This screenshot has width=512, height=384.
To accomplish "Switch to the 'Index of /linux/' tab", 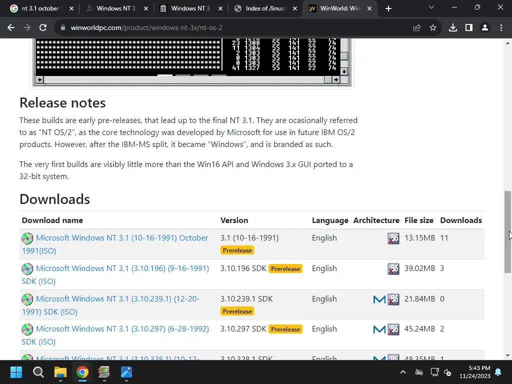I will [265, 9].
